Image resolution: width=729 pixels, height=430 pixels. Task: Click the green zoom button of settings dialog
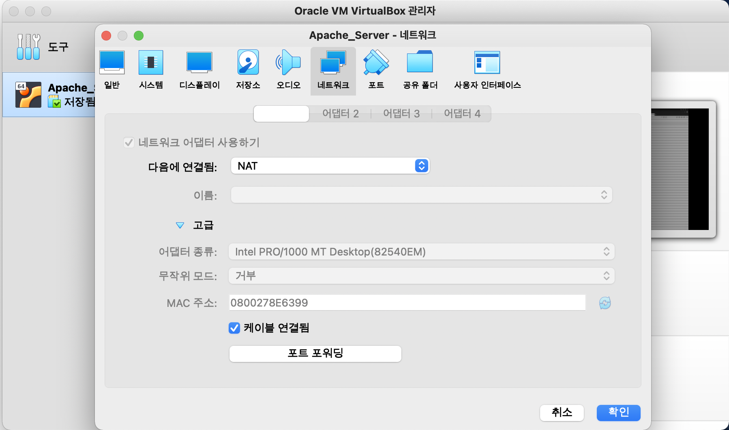click(x=139, y=36)
